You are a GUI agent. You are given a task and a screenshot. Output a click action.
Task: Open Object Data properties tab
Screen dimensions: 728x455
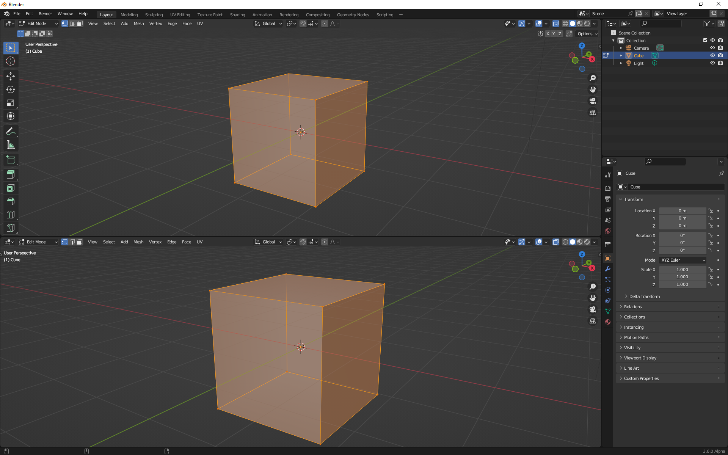tap(608, 311)
